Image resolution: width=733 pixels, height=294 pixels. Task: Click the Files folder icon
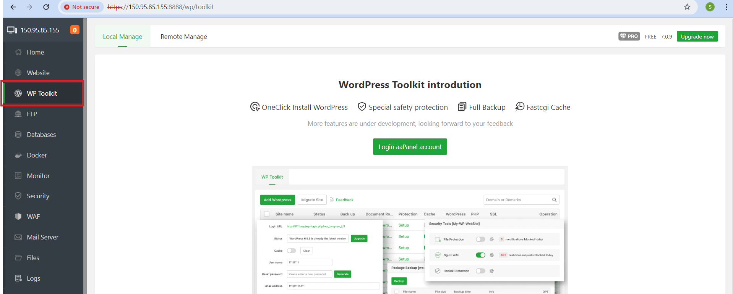point(18,258)
